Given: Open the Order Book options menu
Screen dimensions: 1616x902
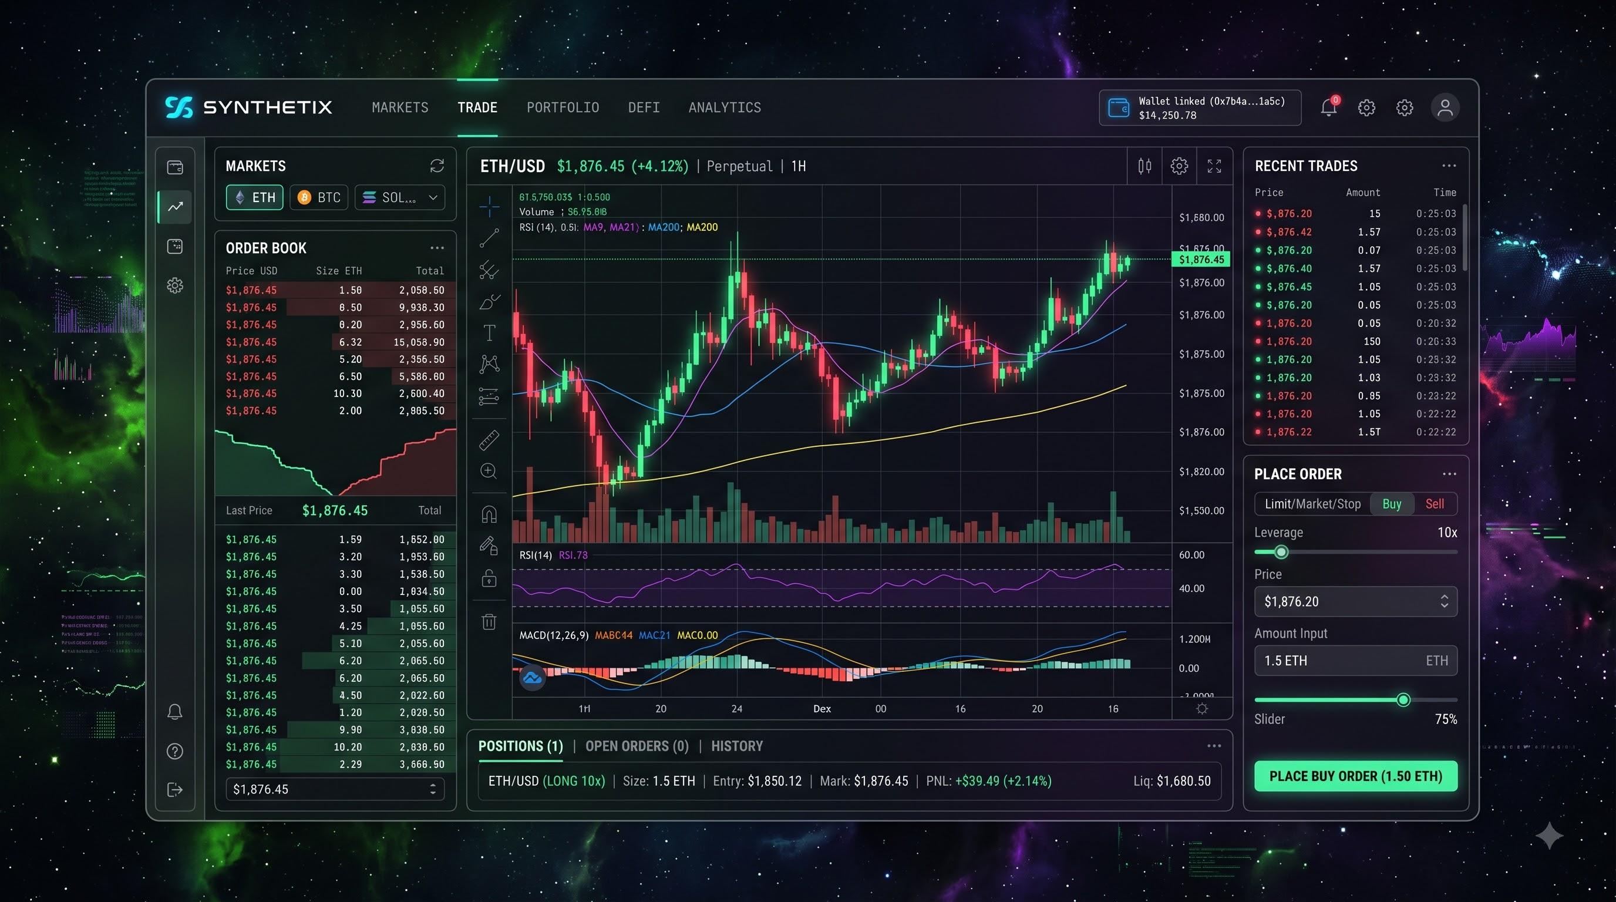Looking at the screenshot, I should 437,248.
